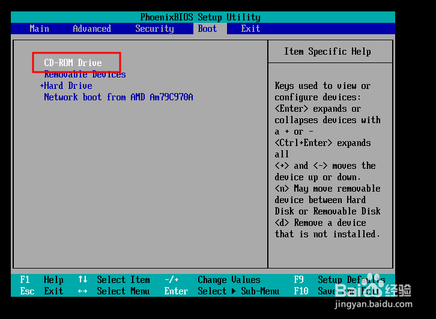Click the left-right arrows Select Menu hint
The height and width of the screenshot is (319, 436).
point(114,291)
